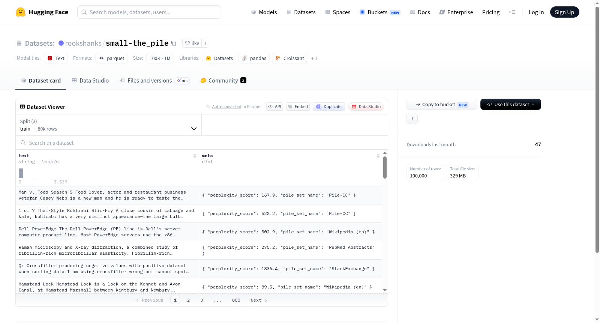Select the pandas library tag
600x323 pixels.
254,58
